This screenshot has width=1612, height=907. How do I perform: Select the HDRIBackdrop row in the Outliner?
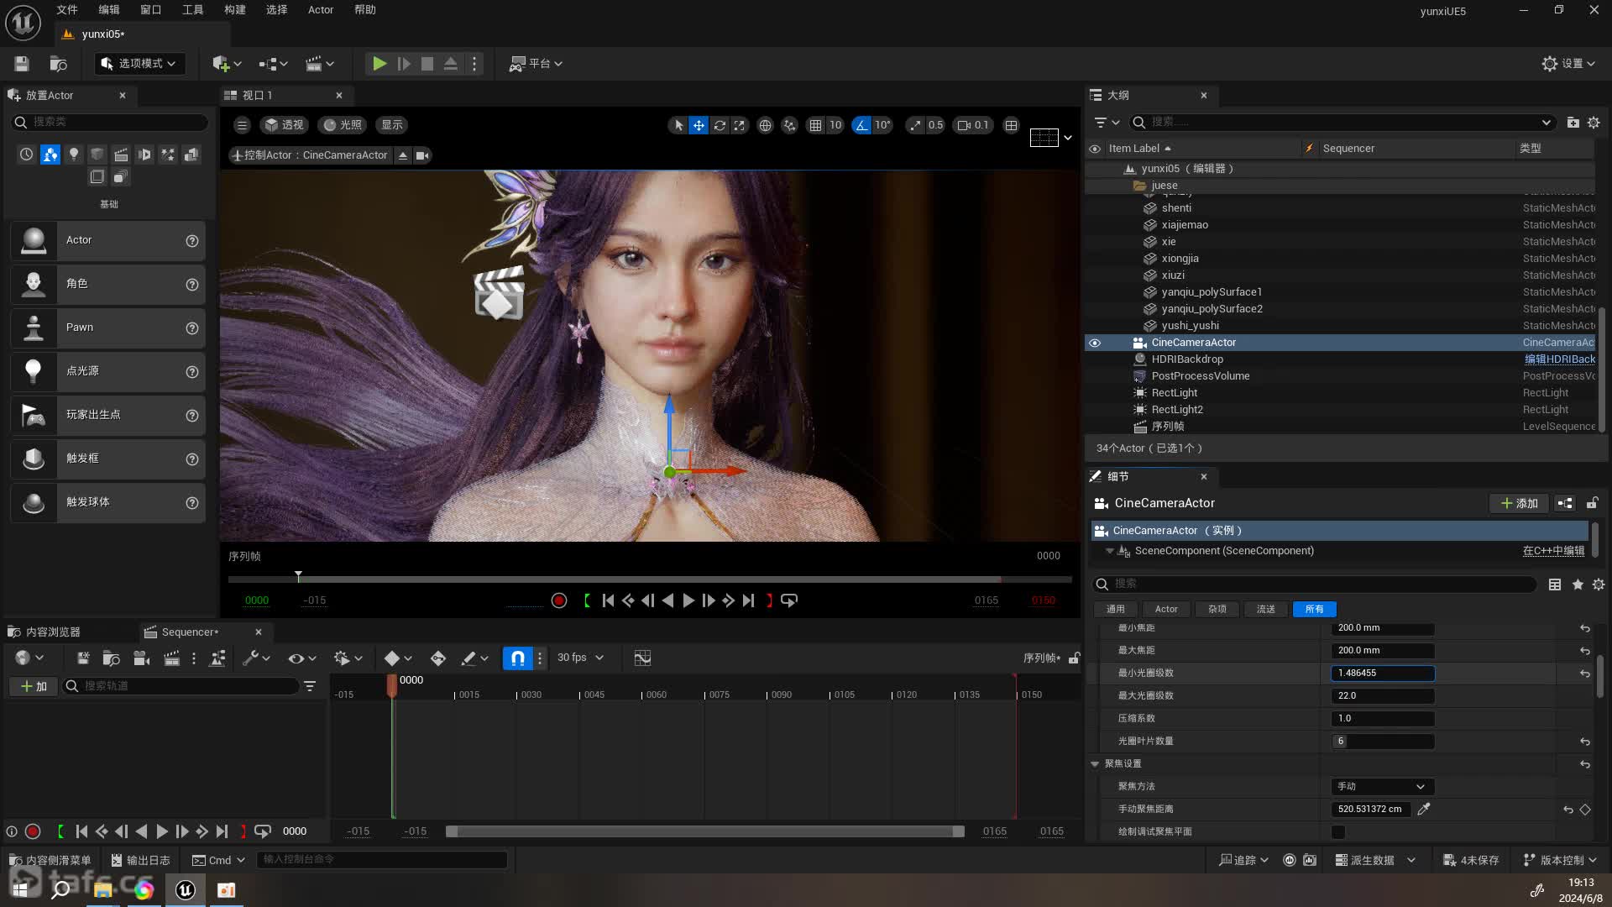(x=1341, y=359)
